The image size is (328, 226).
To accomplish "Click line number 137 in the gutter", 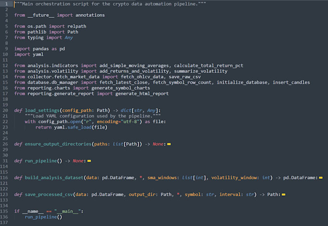I will (x=4, y=223).
